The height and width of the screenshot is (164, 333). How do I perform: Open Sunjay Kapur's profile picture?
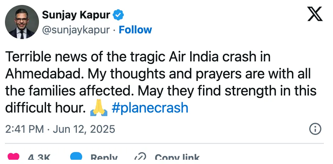pos(22,22)
